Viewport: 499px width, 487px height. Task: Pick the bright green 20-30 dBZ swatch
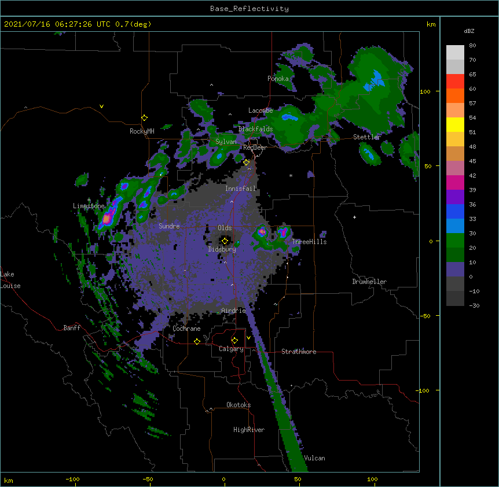pyautogui.click(x=455, y=241)
